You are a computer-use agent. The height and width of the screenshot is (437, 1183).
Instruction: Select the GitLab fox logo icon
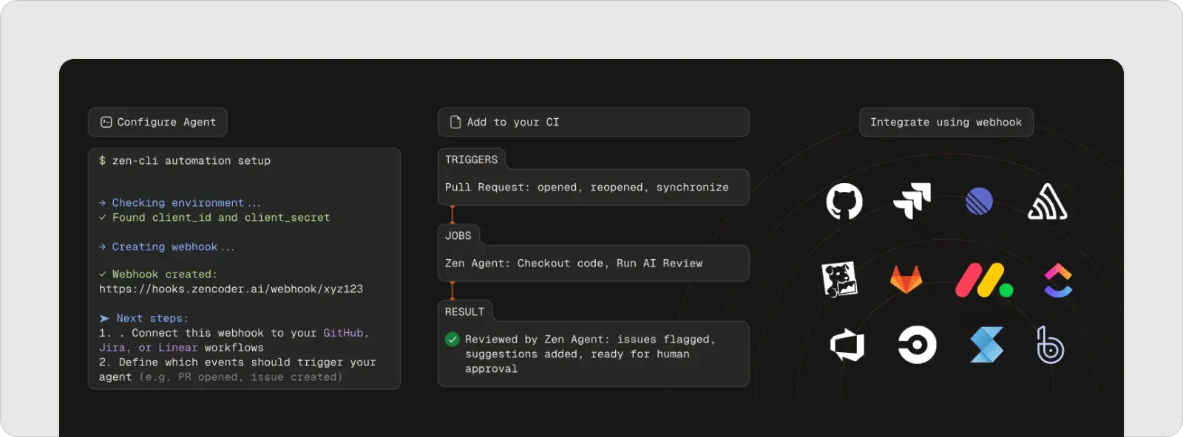(906, 279)
